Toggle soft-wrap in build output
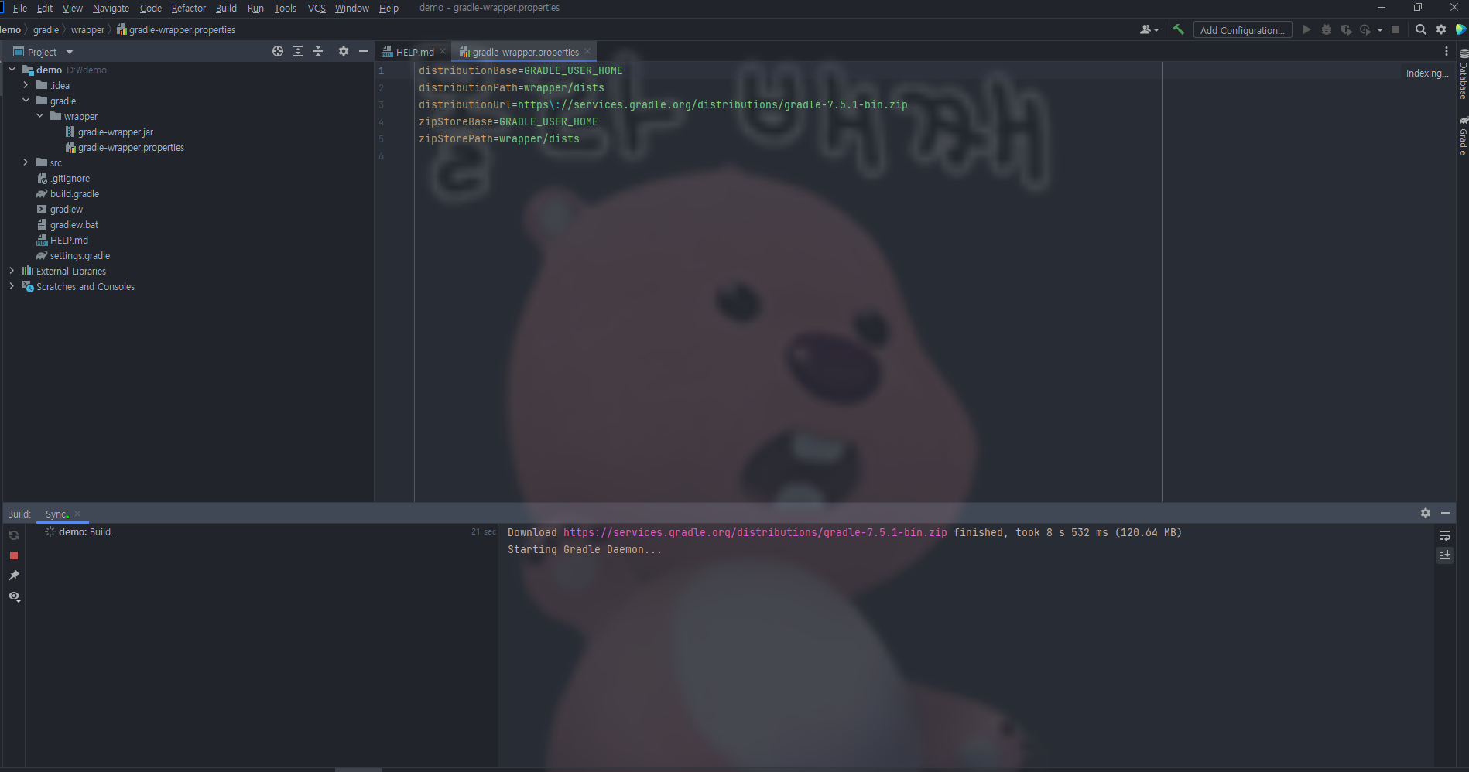This screenshot has width=1469, height=772. point(1445,535)
